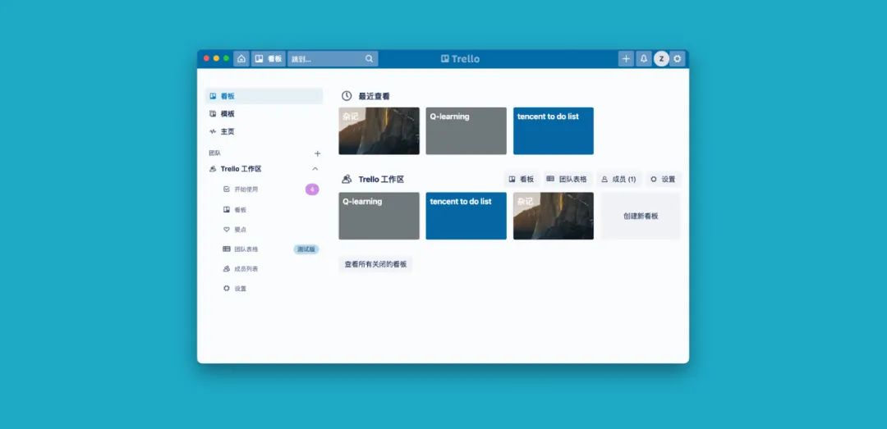Open 设置 settings in the sidebar

(241, 289)
